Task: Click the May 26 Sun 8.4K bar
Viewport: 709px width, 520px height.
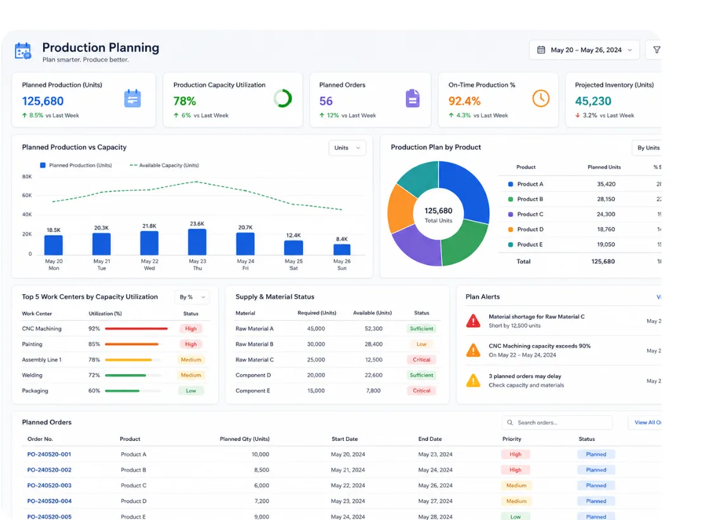Action: [x=342, y=249]
